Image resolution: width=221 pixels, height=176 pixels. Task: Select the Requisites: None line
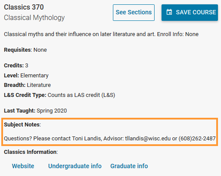[x=25, y=50]
